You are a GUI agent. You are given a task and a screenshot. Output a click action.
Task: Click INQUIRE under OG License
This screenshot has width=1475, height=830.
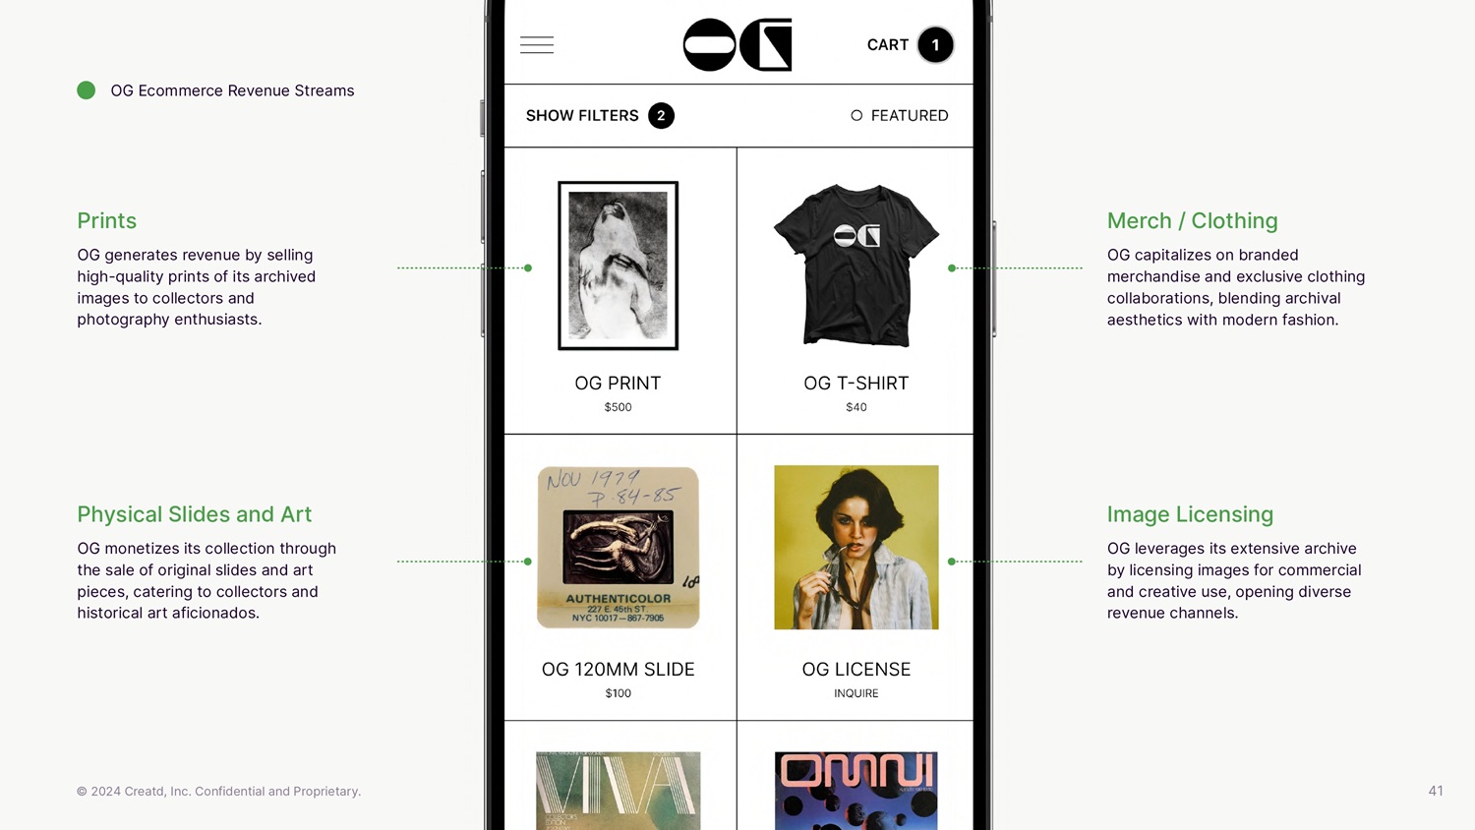pos(856,693)
